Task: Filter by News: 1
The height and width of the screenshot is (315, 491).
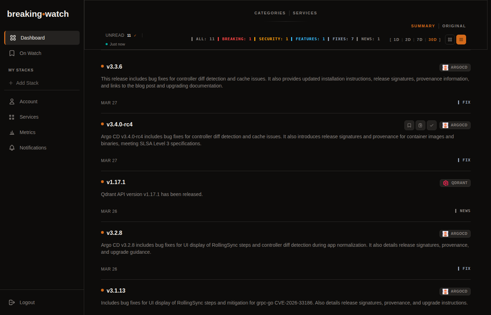Action: (x=369, y=39)
